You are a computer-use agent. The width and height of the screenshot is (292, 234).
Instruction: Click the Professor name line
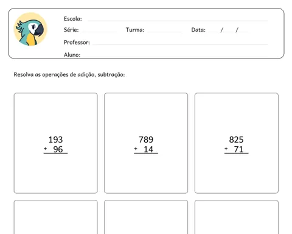click(x=180, y=44)
